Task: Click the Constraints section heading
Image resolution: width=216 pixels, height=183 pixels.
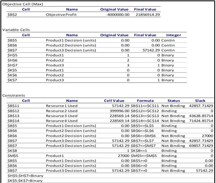Action: coord(13,95)
